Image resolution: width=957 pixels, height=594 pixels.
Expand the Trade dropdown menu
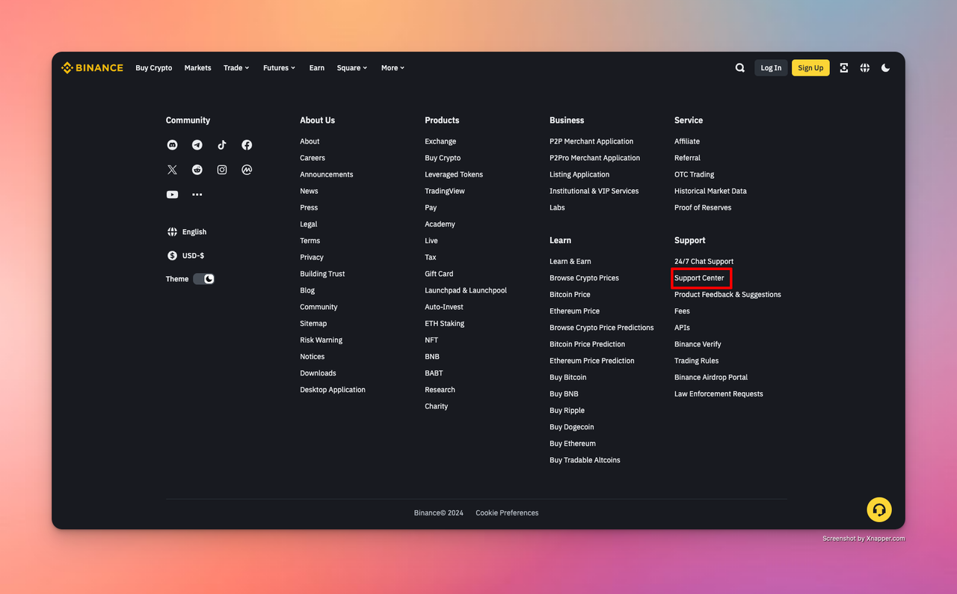pos(236,68)
